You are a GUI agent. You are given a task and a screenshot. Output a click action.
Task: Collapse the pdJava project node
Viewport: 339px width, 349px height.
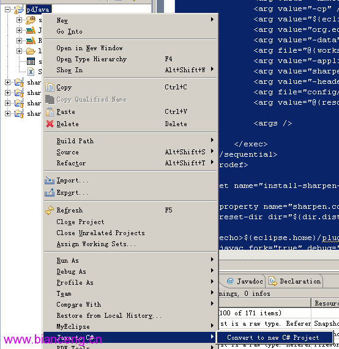[7, 9]
